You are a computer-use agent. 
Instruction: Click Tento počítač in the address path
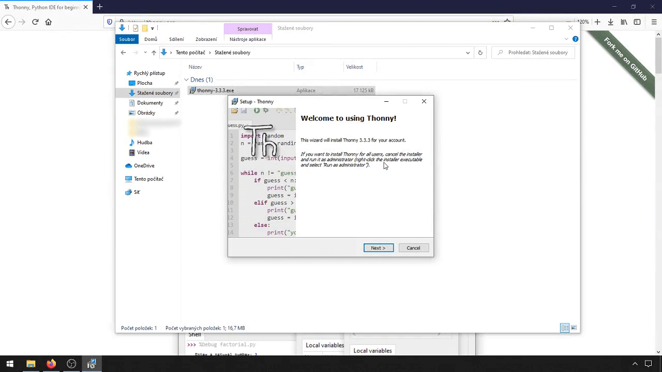point(190,53)
